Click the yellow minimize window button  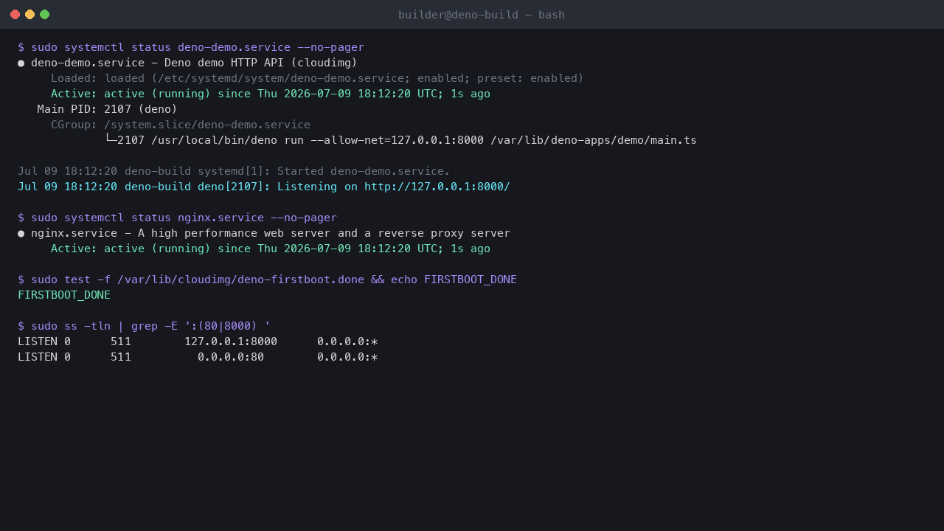click(29, 14)
